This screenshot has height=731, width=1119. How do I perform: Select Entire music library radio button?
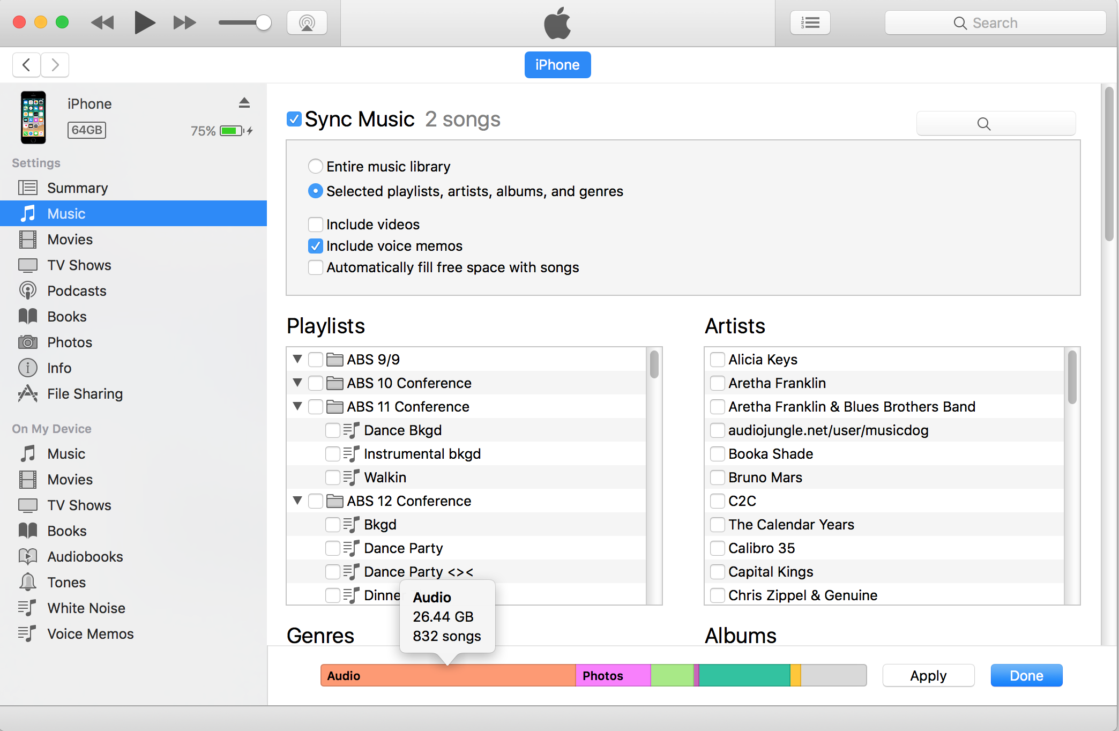(316, 166)
